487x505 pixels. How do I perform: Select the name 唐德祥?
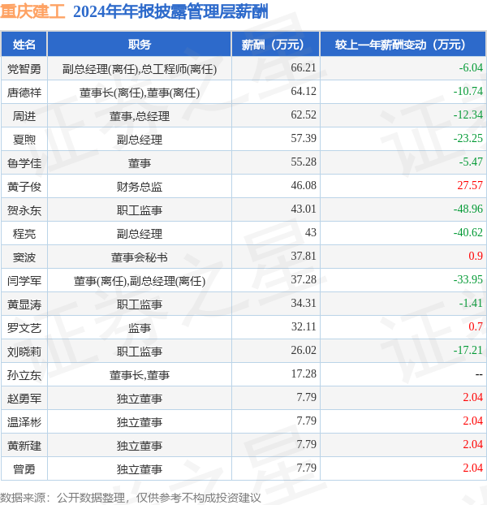tap(24, 93)
